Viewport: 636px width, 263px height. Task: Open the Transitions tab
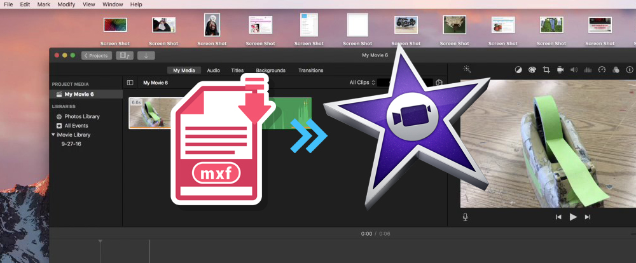(x=311, y=70)
